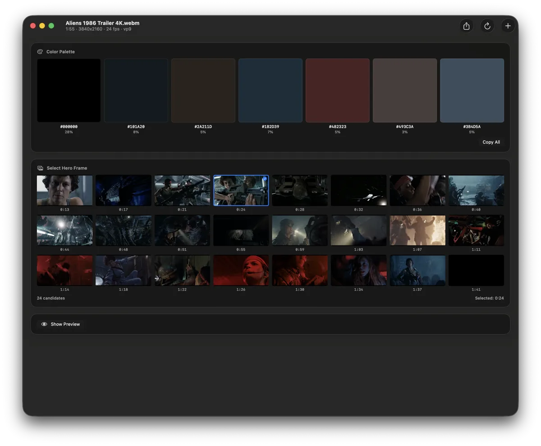Click the blue checkmark badge on the 0:24 frame
This screenshot has width=541, height=446.
coord(265,179)
